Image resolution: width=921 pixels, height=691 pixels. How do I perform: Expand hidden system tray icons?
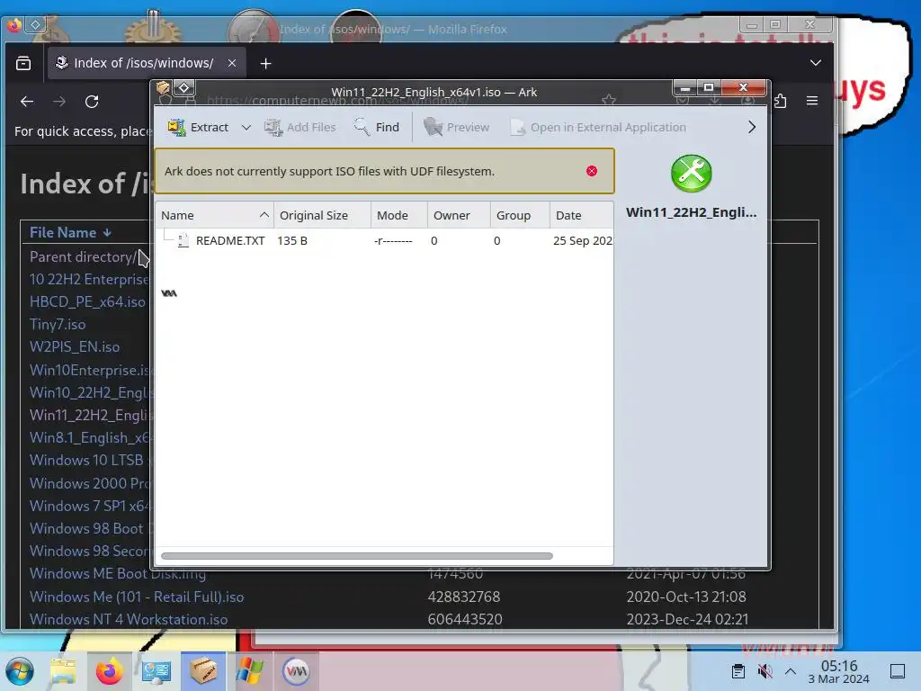(791, 671)
